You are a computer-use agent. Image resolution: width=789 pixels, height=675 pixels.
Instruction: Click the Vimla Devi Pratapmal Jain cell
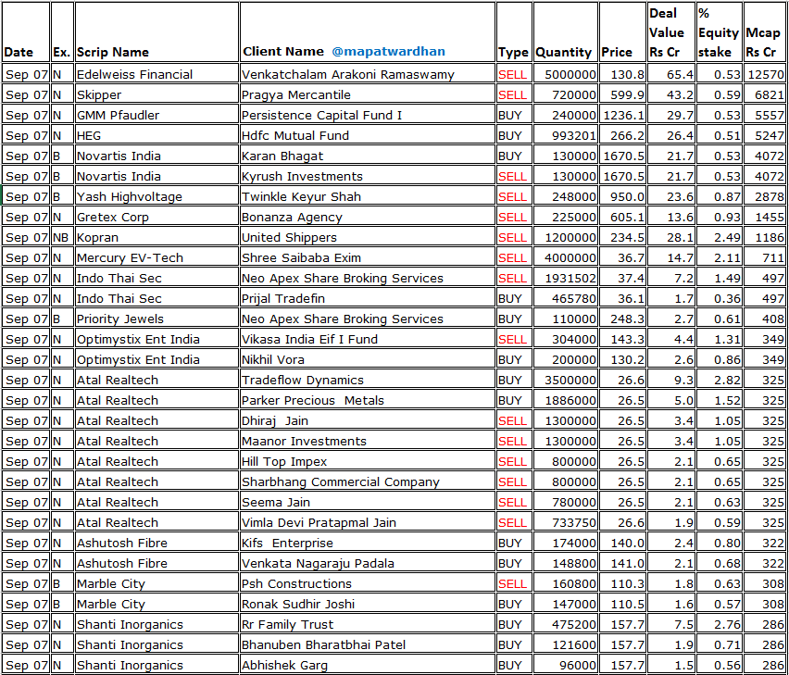368,522
